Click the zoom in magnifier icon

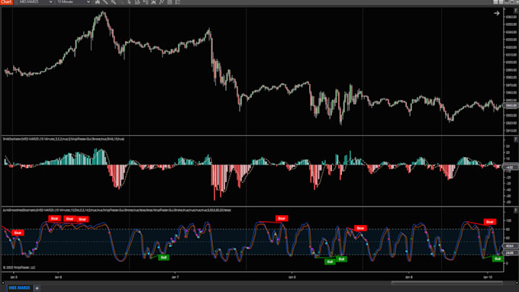tap(113, 2)
